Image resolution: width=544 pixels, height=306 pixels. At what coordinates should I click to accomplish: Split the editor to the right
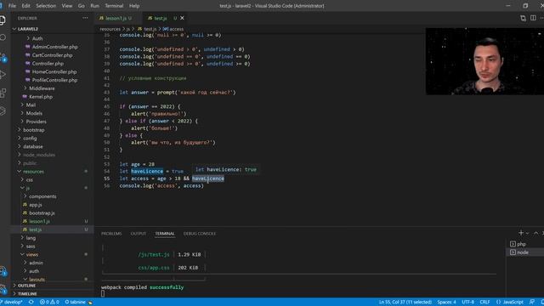533,18
